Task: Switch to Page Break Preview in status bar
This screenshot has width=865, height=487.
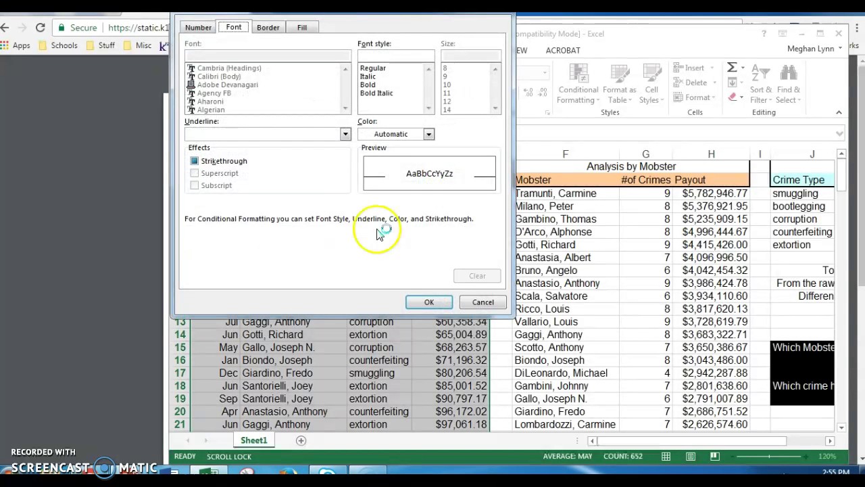Action: 714,457
